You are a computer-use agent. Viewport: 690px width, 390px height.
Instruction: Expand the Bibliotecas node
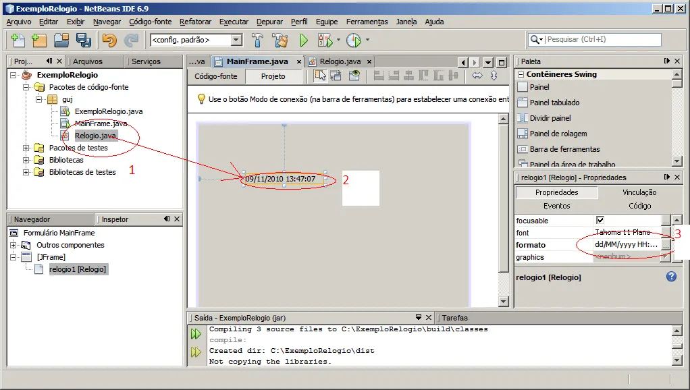point(26,160)
